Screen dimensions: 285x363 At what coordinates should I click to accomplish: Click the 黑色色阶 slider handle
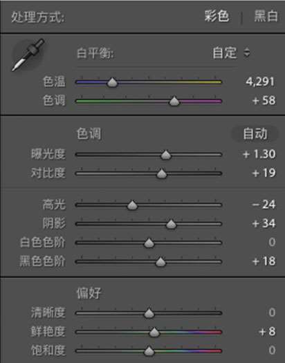(x=160, y=262)
